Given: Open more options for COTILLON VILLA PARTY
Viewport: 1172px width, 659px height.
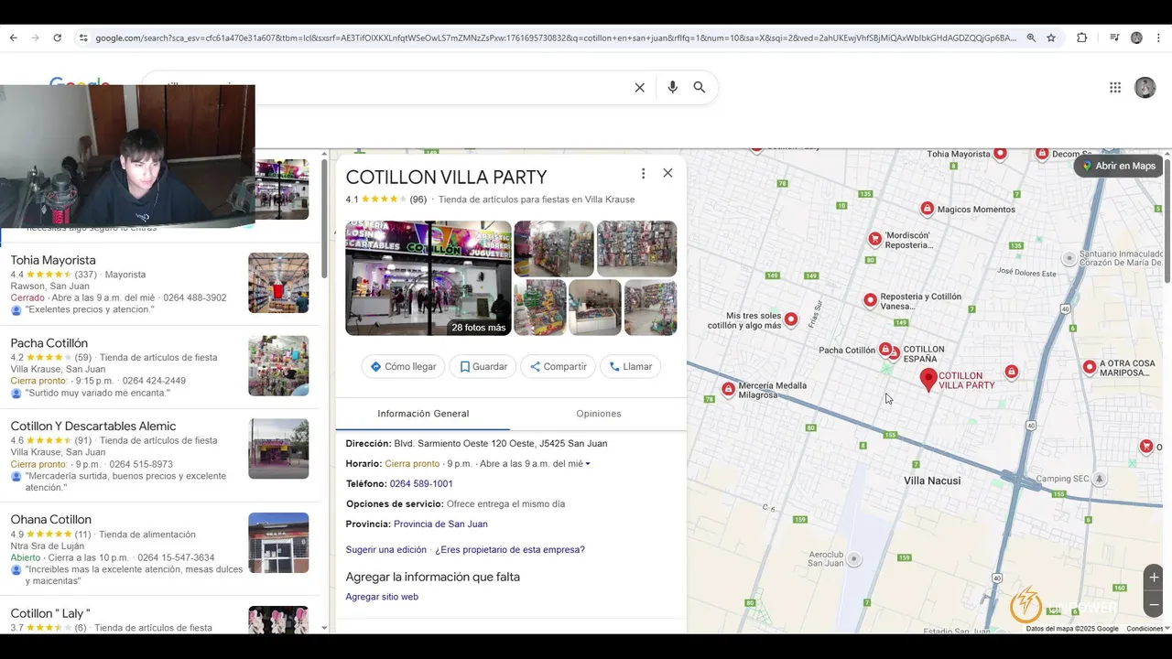Looking at the screenshot, I should (x=643, y=173).
